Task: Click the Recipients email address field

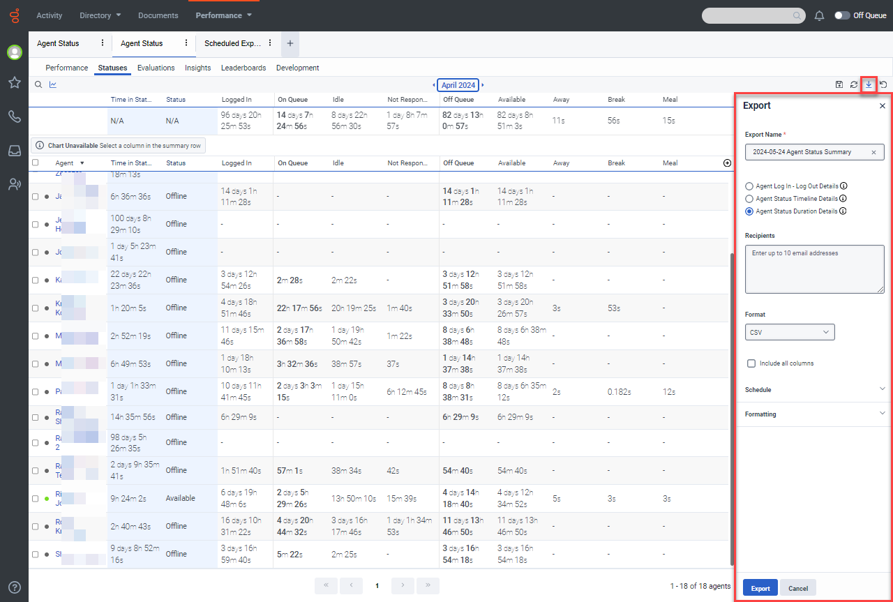Action: (x=814, y=269)
